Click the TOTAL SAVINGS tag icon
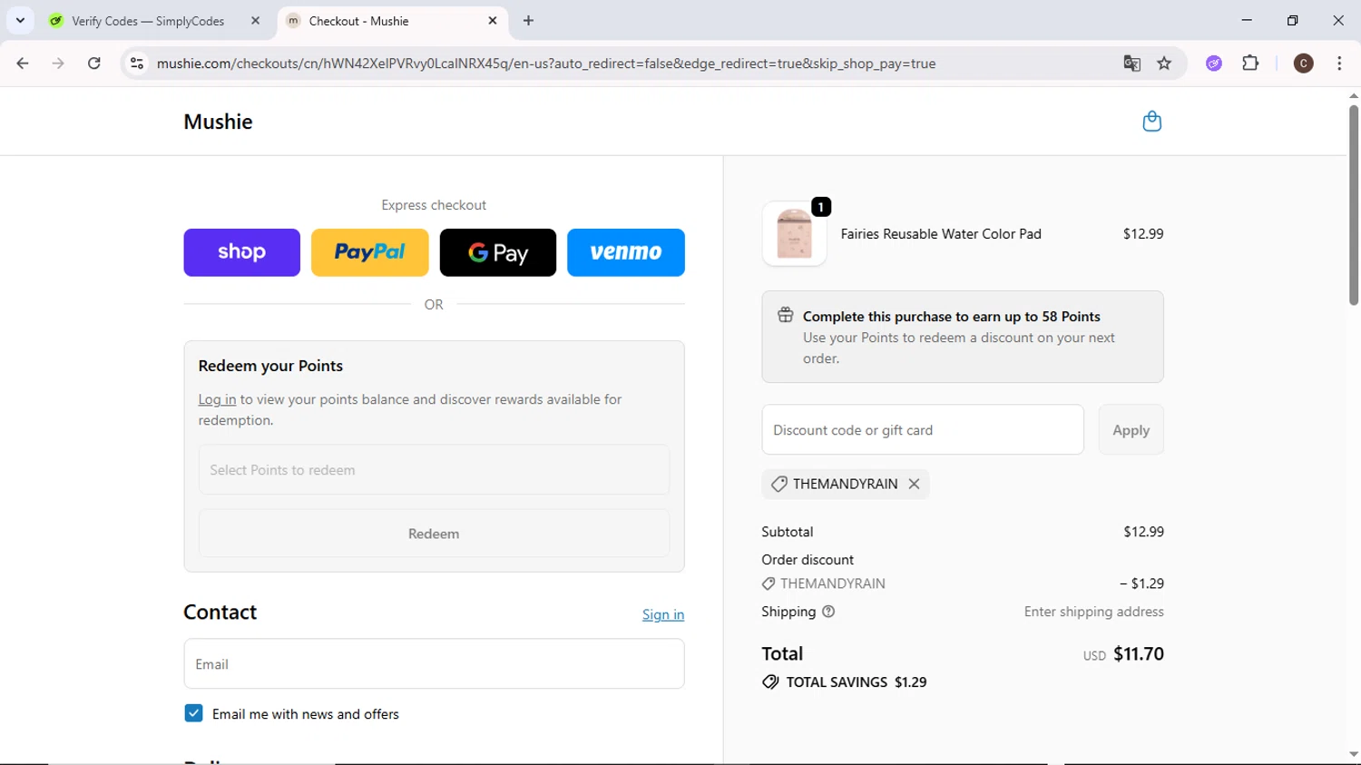The image size is (1361, 765). (770, 682)
